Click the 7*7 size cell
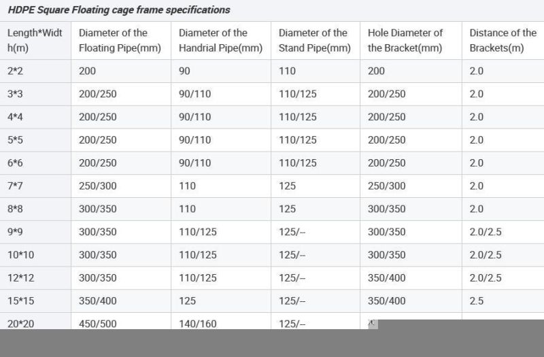The image size is (544, 357). (x=15, y=186)
